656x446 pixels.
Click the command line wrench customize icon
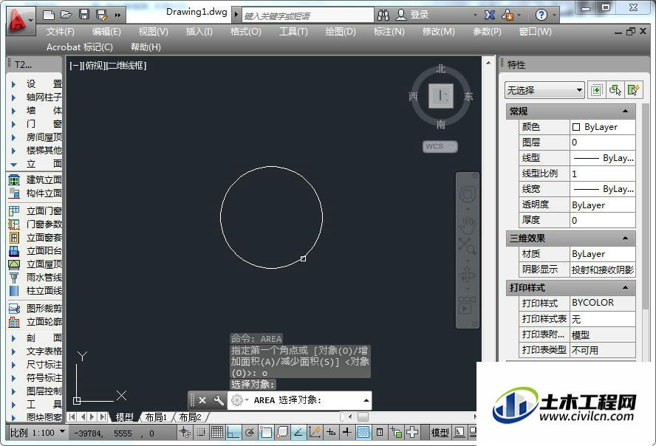[x=219, y=400]
